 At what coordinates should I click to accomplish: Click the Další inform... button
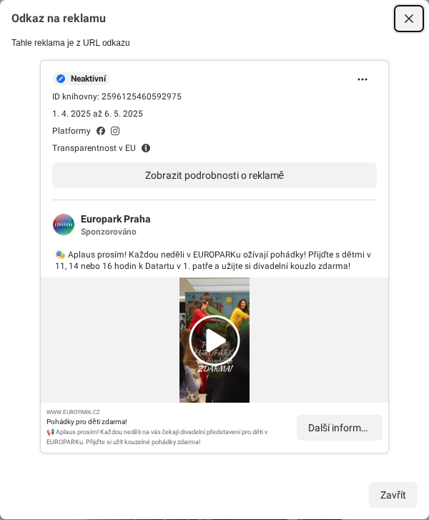pos(339,428)
